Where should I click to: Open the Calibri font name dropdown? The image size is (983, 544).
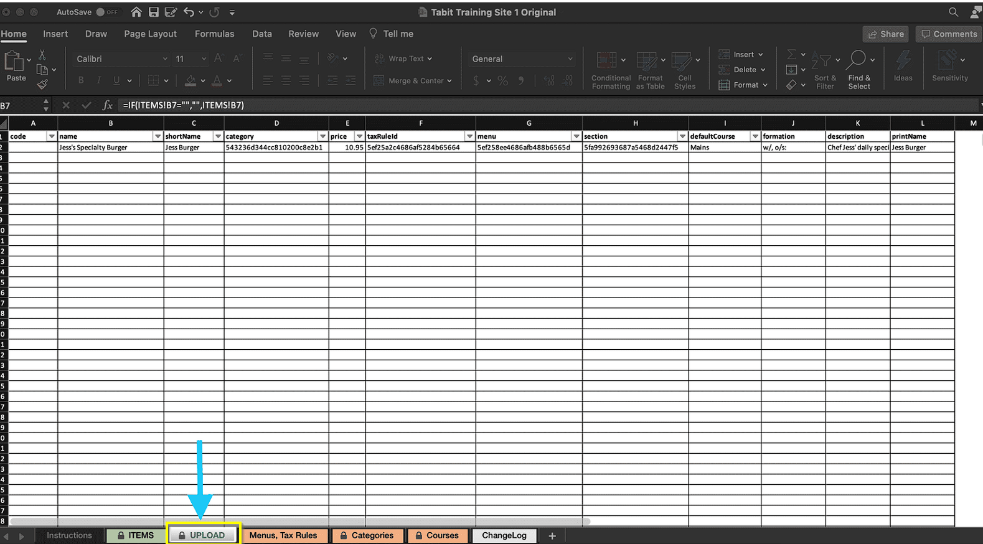pos(121,59)
